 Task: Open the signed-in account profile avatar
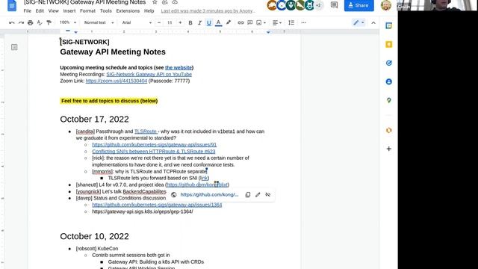(386, 5)
